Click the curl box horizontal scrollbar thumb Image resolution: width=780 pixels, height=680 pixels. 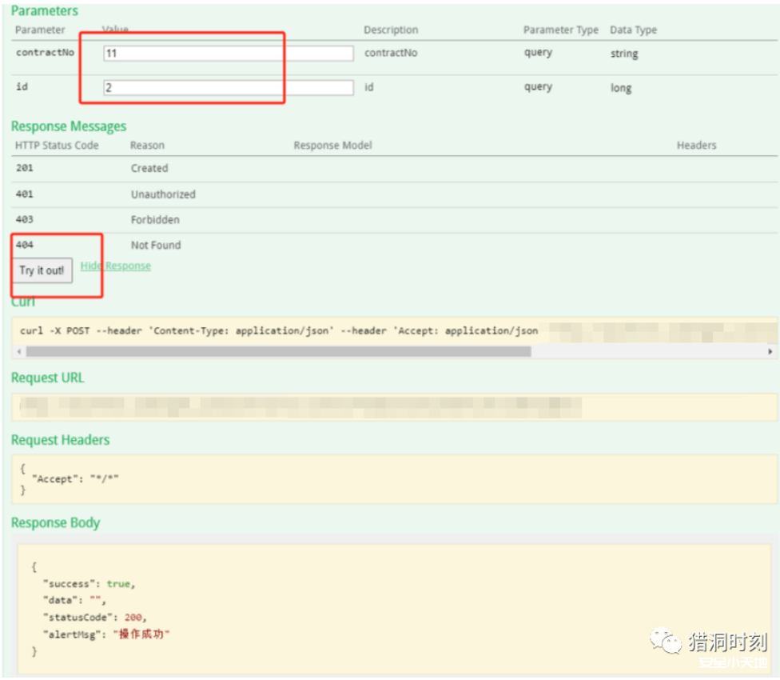tap(277, 352)
